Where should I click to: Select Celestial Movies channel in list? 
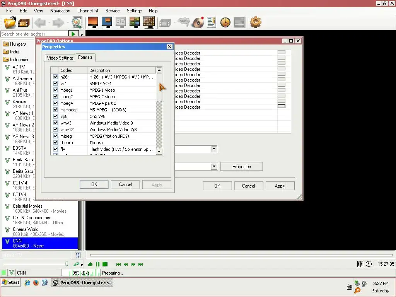[39, 208]
